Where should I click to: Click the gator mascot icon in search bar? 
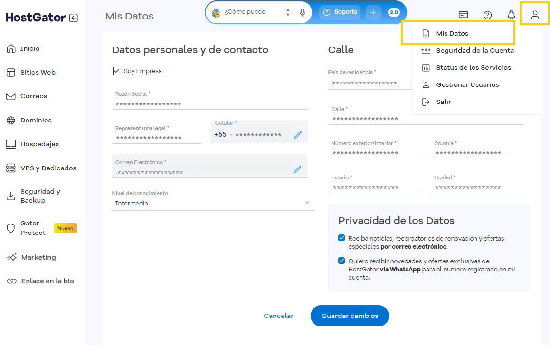pos(216,13)
